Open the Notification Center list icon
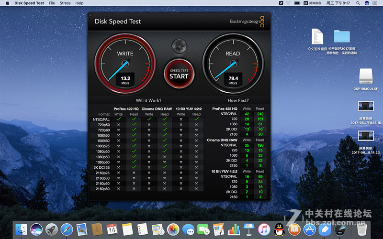Image resolution: width=383 pixels, height=239 pixels. coord(376,3)
